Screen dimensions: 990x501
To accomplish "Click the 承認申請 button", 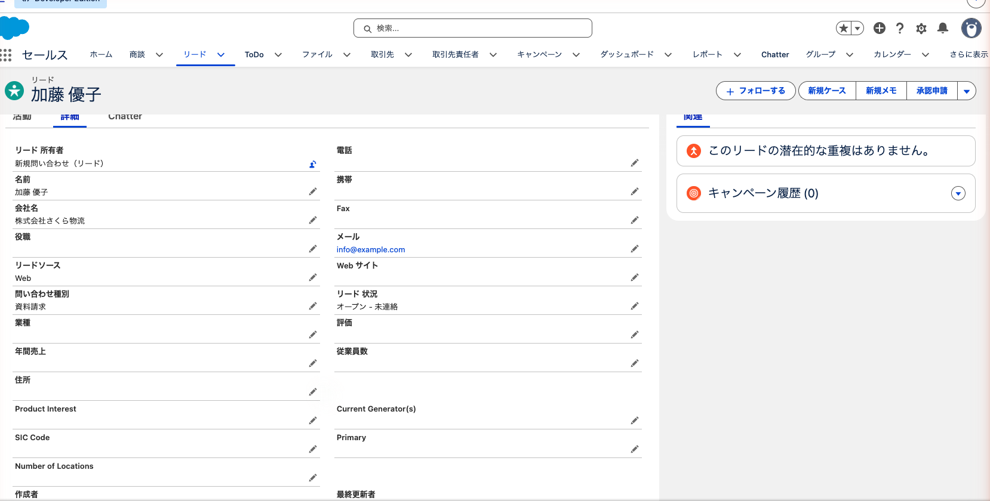I will tap(932, 91).
